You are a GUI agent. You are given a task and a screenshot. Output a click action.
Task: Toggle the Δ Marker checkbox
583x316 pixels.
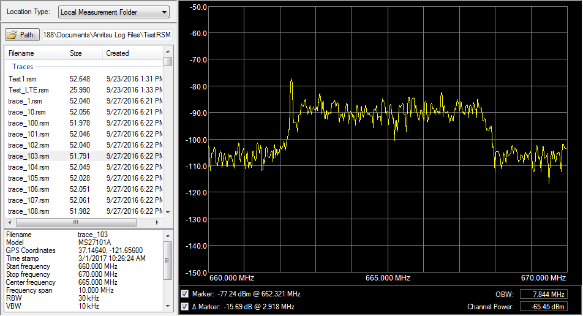point(185,306)
